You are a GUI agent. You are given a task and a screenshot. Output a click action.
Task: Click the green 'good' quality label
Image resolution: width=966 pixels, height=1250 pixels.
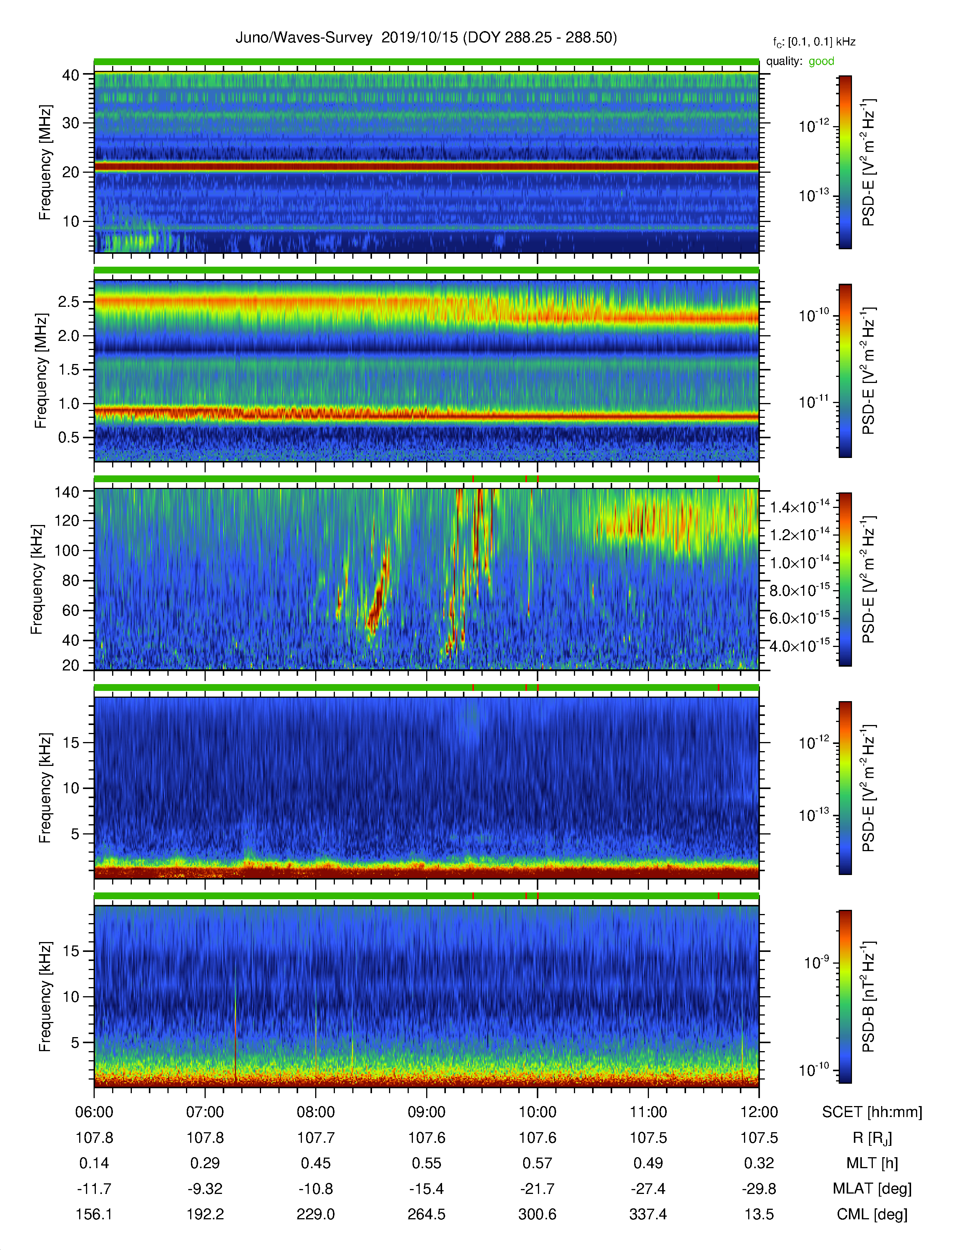[821, 61]
